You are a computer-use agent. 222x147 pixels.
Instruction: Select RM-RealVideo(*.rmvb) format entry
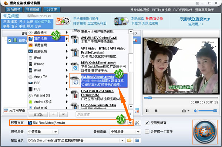click(x=98, y=81)
